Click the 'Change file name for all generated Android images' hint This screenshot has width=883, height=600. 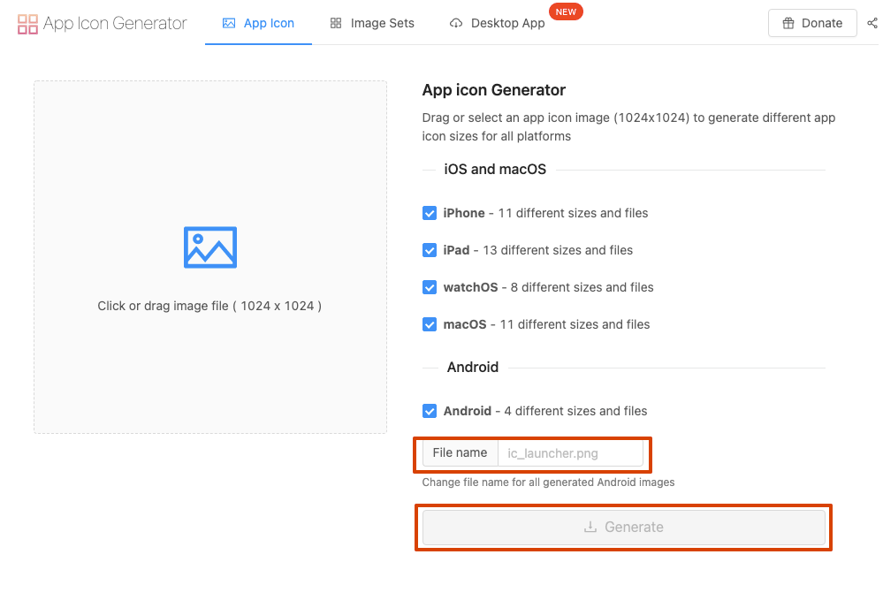pyautogui.click(x=548, y=482)
